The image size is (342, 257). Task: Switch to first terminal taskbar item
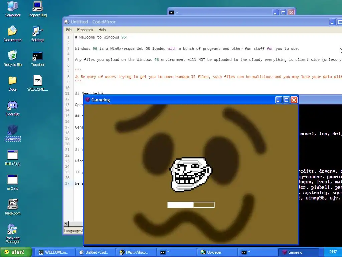pos(176,252)
